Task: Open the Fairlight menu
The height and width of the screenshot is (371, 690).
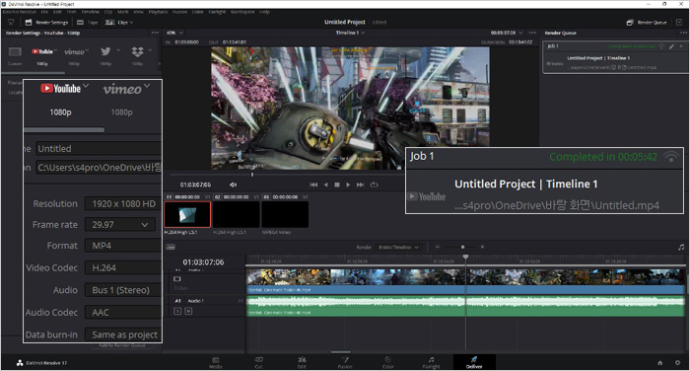Action: (x=217, y=12)
